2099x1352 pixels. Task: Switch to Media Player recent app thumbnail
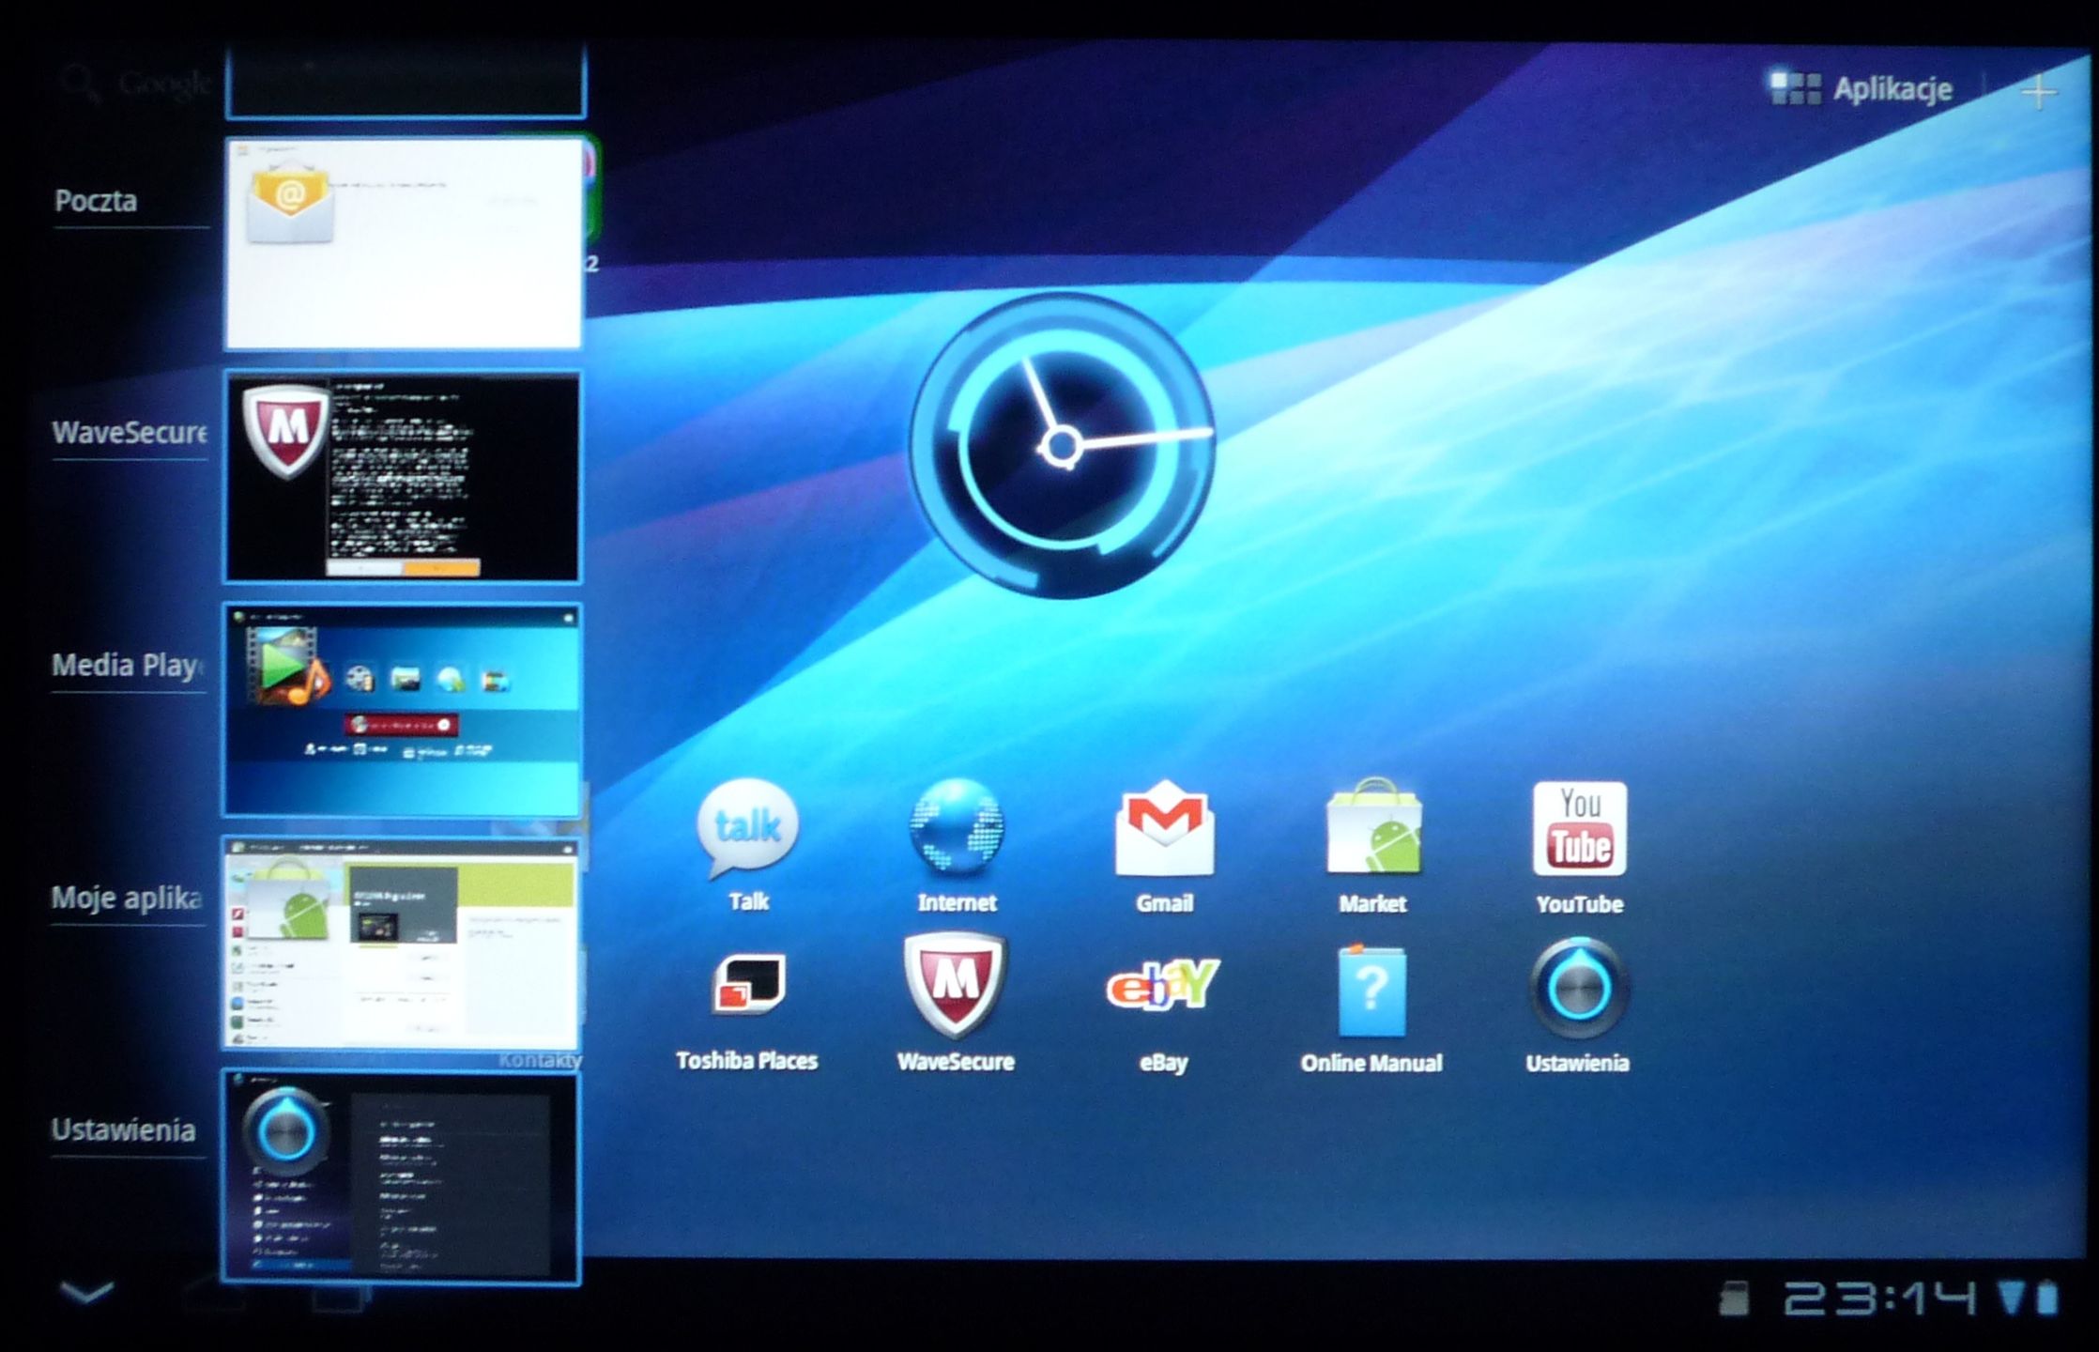(403, 710)
